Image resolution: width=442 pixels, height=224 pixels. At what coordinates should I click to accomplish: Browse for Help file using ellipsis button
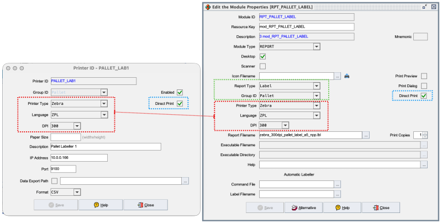tap(424, 164)
